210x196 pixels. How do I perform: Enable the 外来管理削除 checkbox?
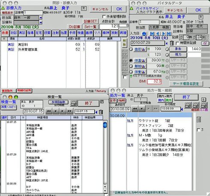pyautogui.click(x=104, y=17)
